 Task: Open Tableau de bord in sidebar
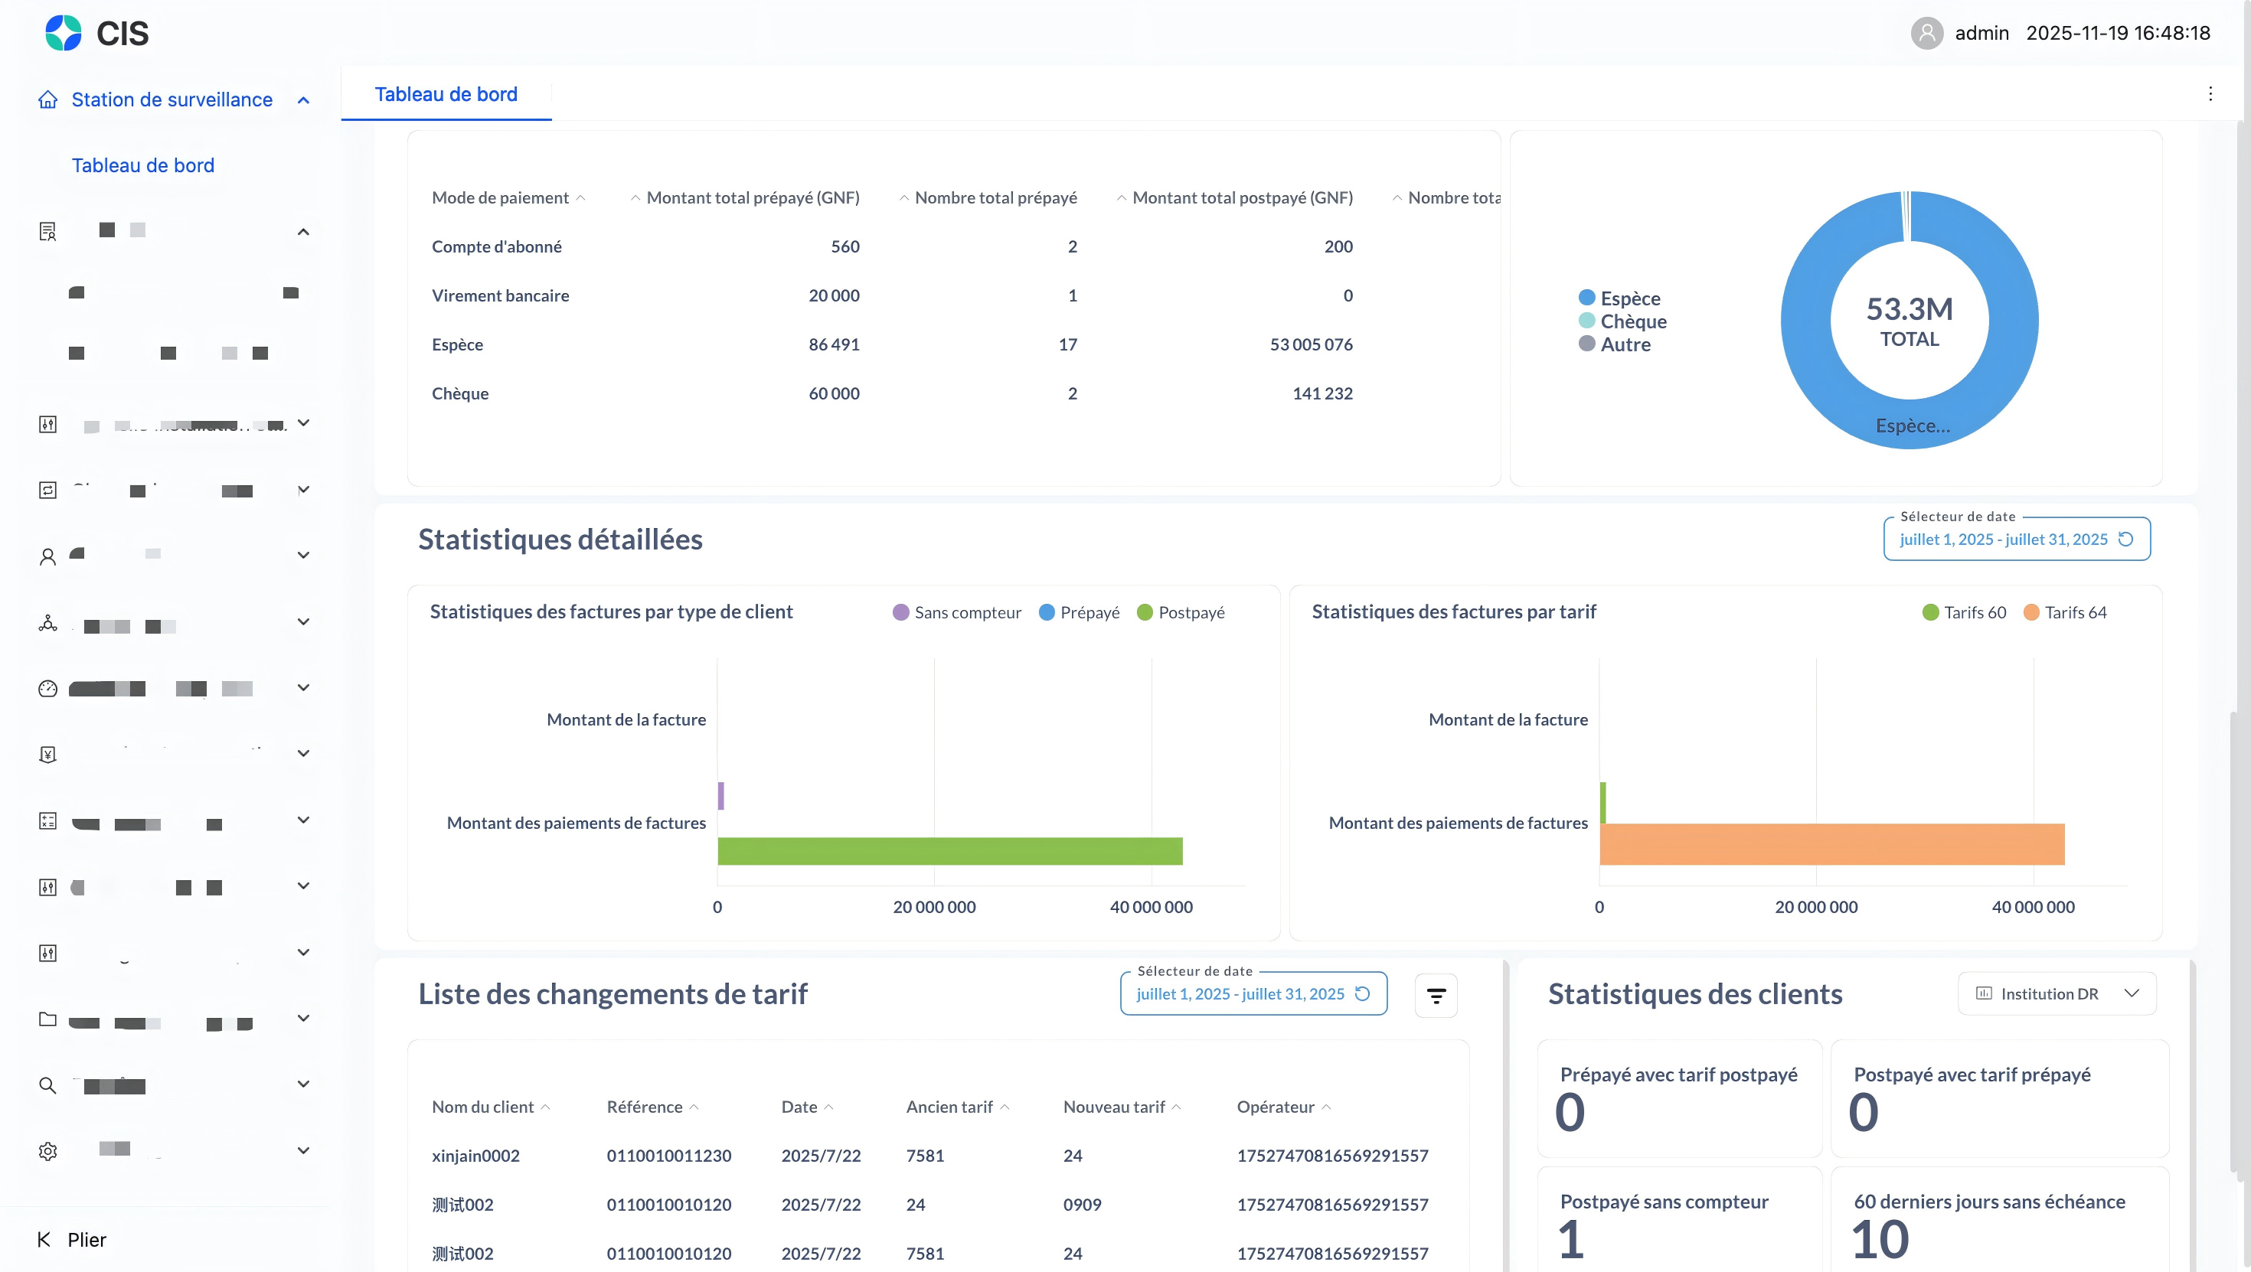click(x=143, y=165)
